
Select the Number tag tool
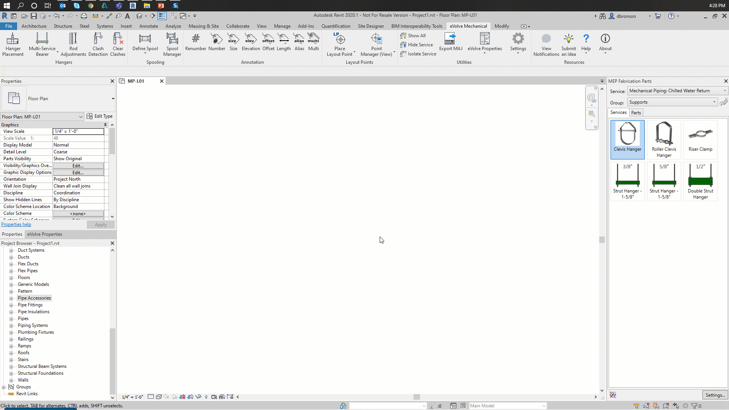[217, 41]
